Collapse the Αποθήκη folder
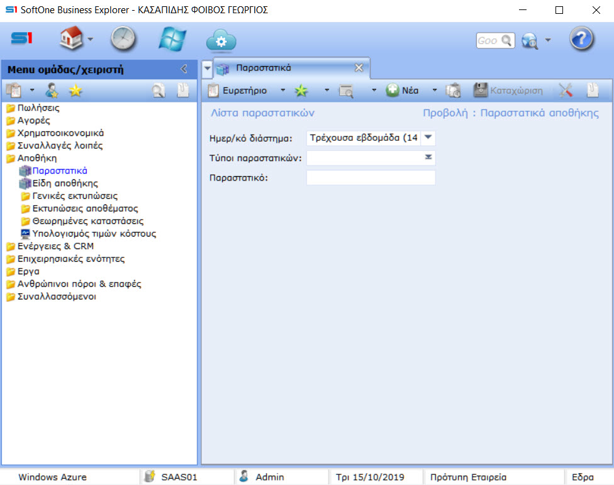 (31, 158)
